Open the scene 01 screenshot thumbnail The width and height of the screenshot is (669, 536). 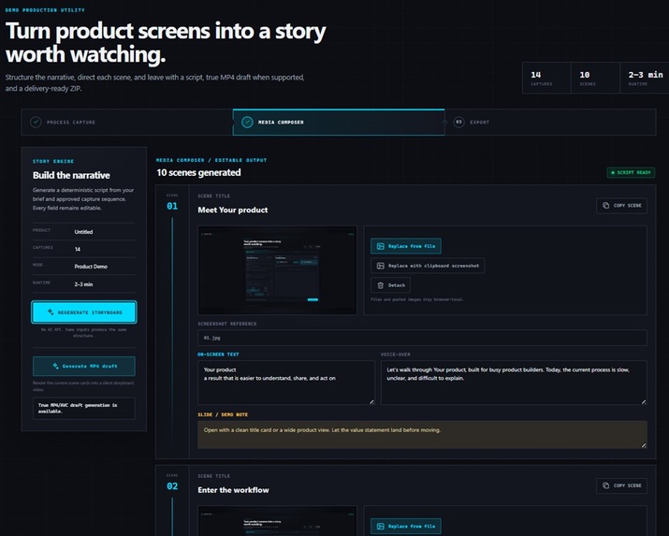277,270
